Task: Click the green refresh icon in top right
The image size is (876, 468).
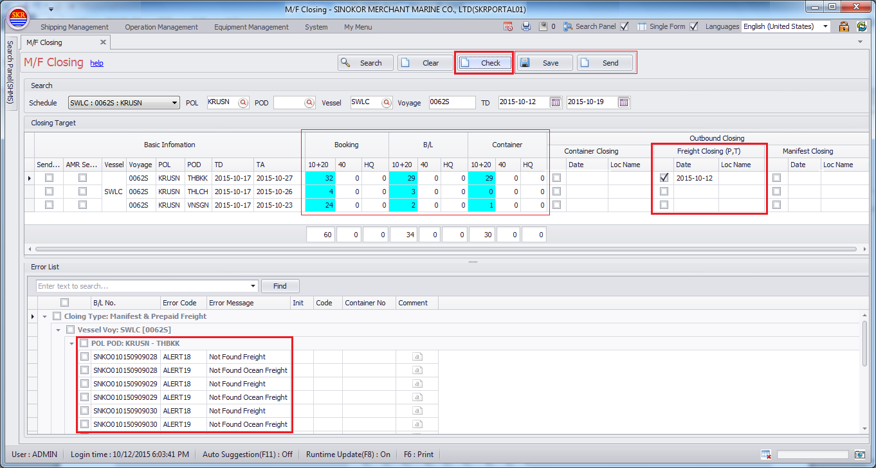Action: coord(862,26)
